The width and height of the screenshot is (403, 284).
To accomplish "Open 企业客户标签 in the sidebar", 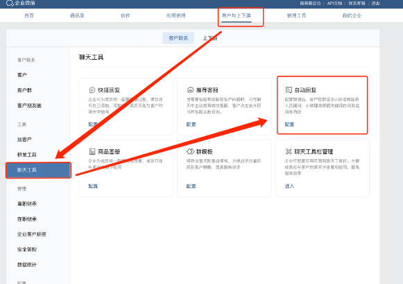I will point(32,234).
